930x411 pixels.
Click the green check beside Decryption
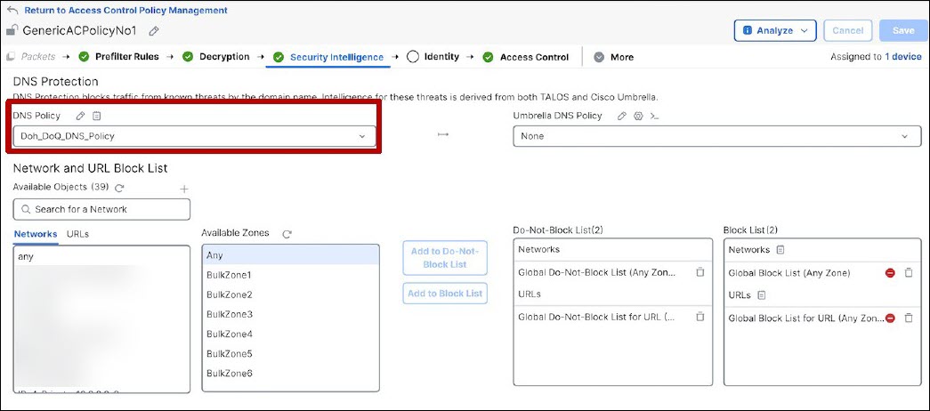pyautogui.click(x=188, y=57)
